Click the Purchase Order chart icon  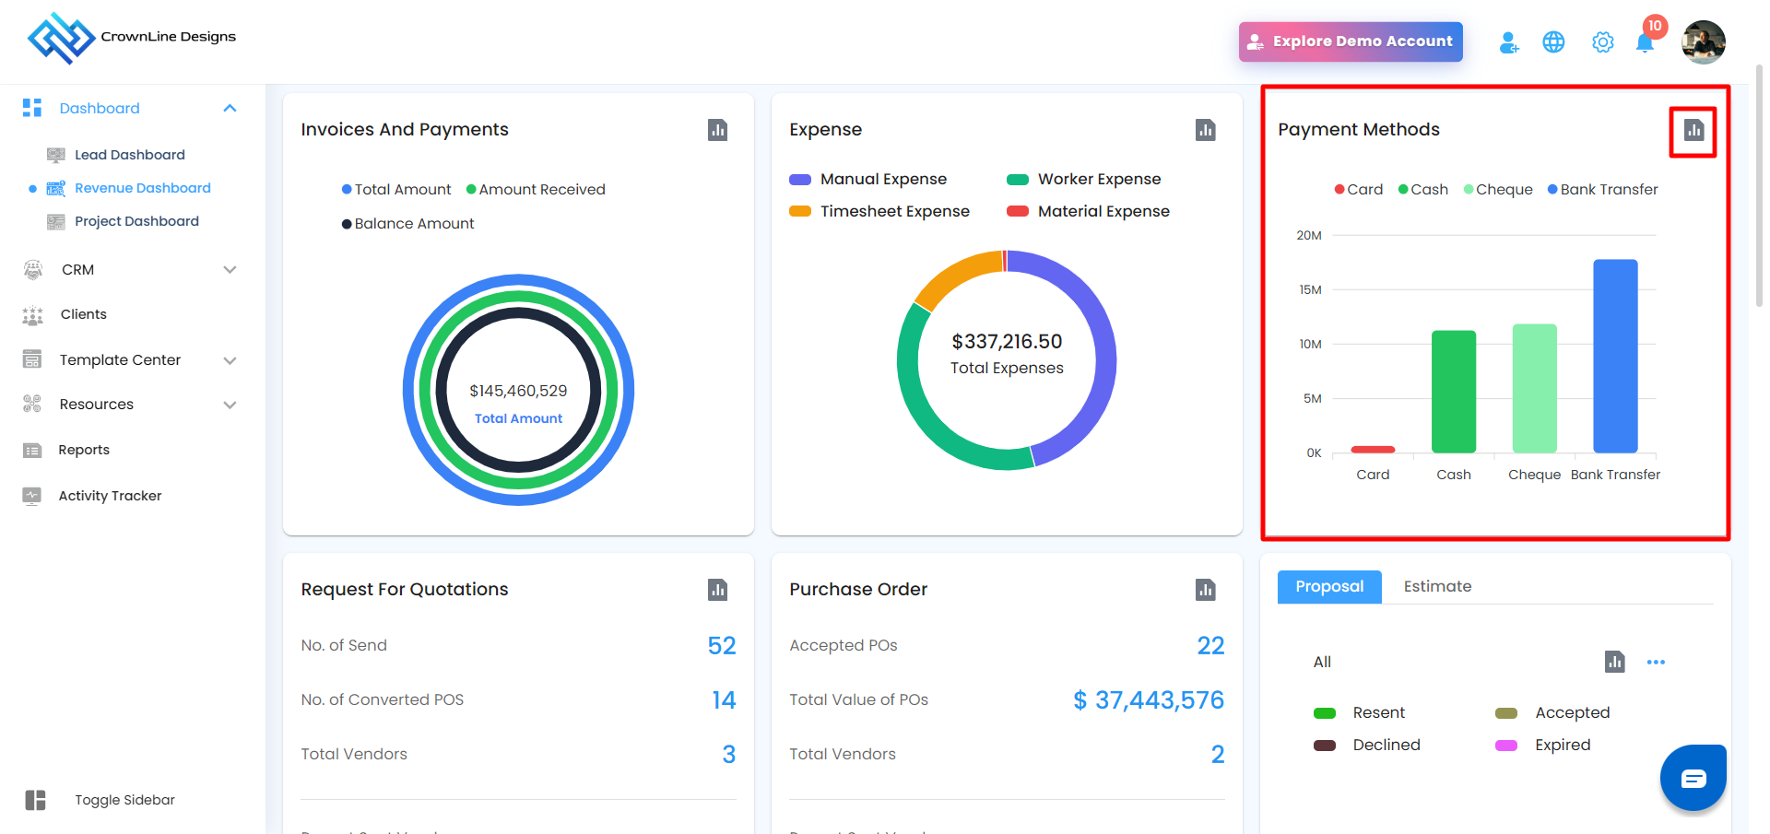(1205, 590)
